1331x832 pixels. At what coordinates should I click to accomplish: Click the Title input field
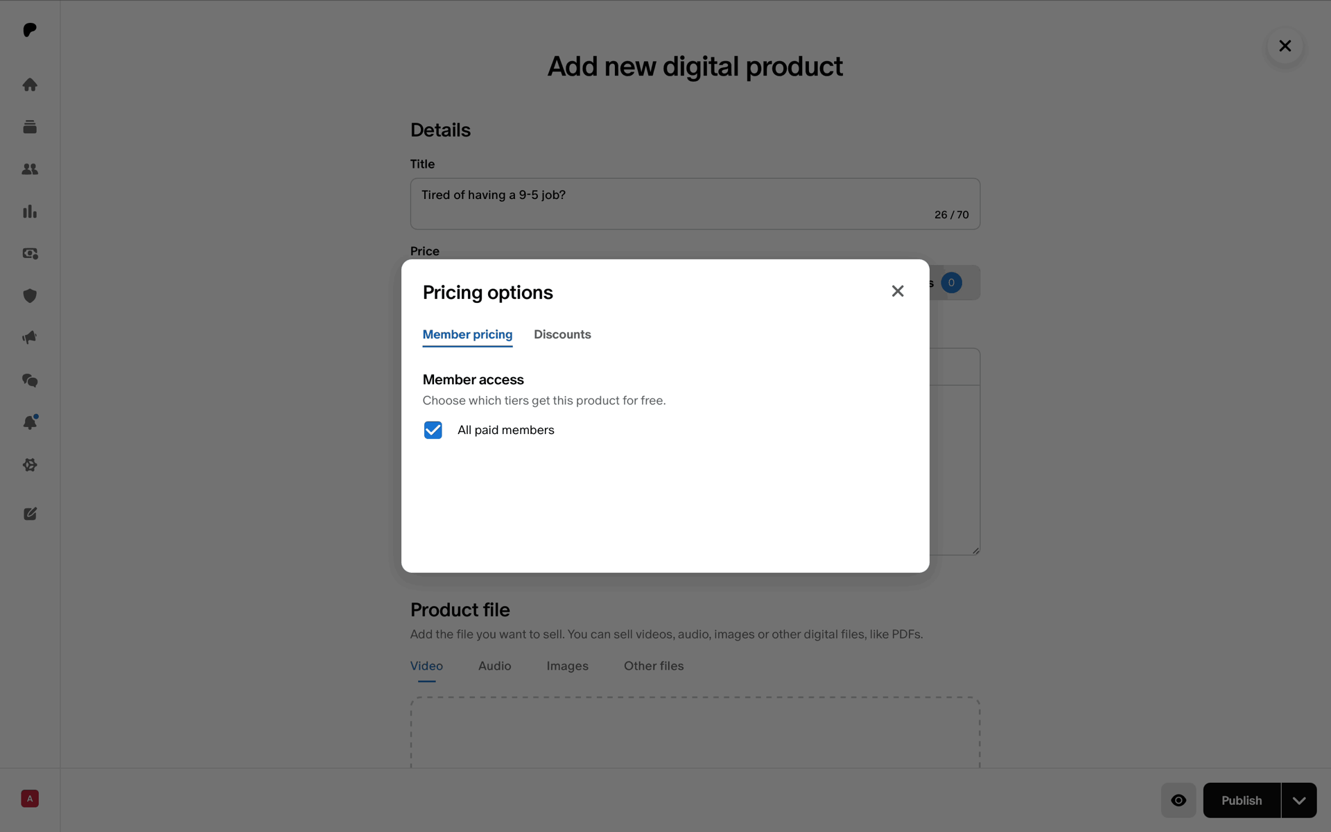click(x=695, y=204)
